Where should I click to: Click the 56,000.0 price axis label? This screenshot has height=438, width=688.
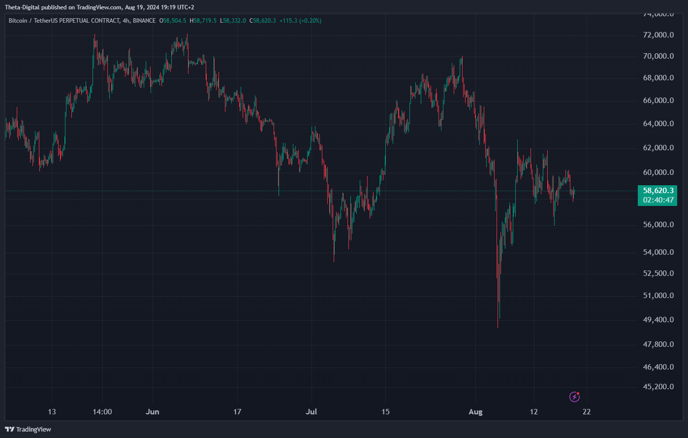658,225
